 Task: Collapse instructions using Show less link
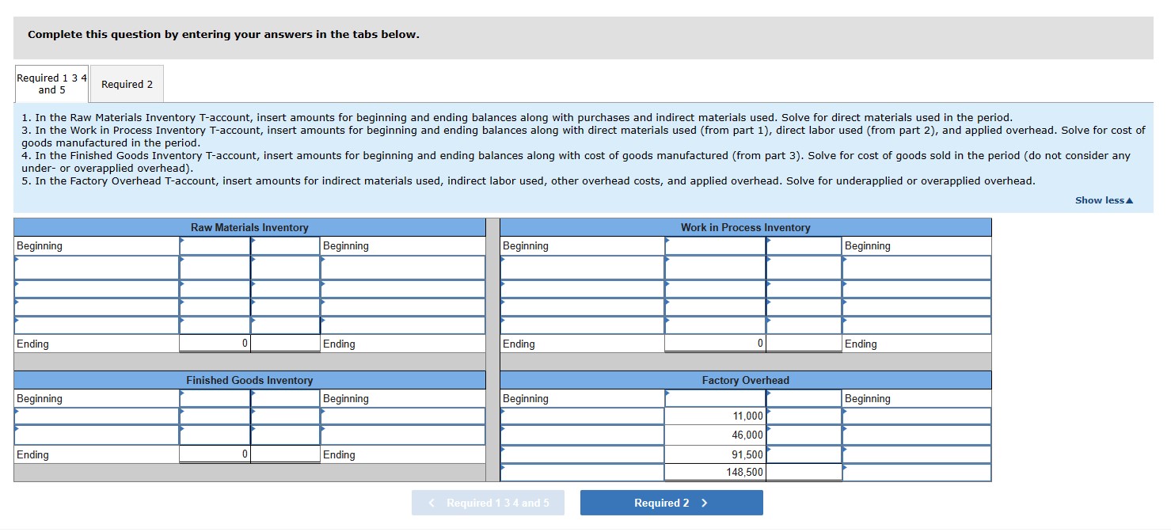click(x=1103, y=200)
